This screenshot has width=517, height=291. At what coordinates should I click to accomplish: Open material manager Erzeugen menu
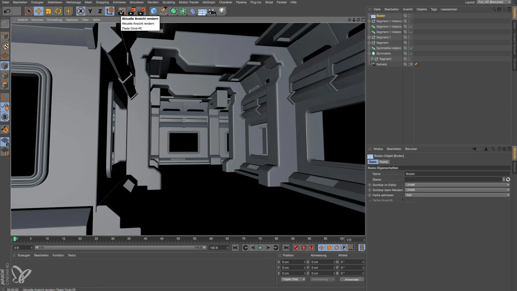coord(24,255)
